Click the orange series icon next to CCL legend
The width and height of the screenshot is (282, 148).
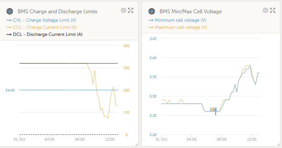[9, 27]
